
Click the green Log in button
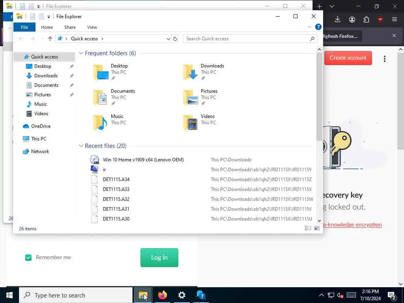click(x=159, y=257)
